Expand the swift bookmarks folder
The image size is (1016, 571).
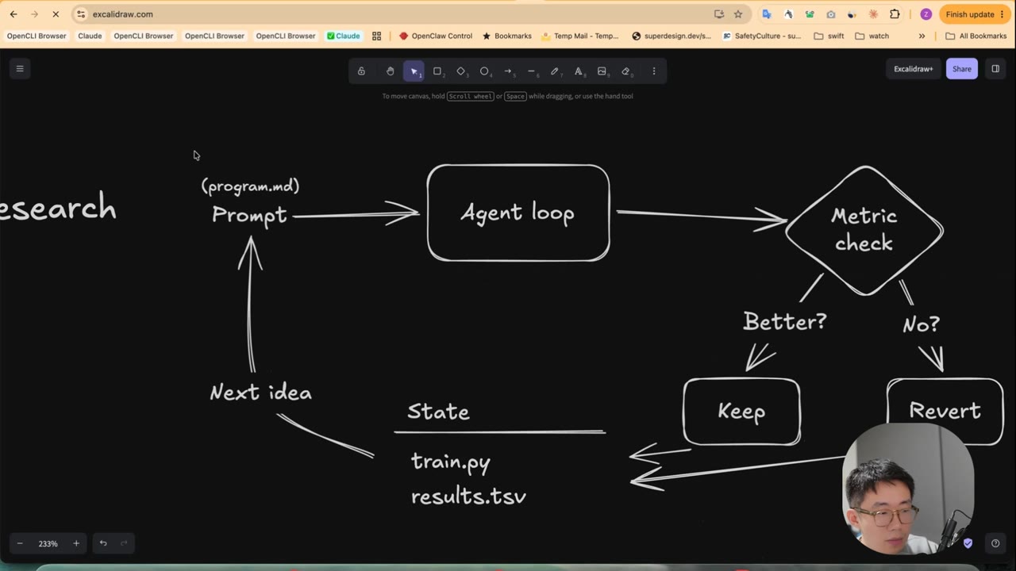[829, 36]
